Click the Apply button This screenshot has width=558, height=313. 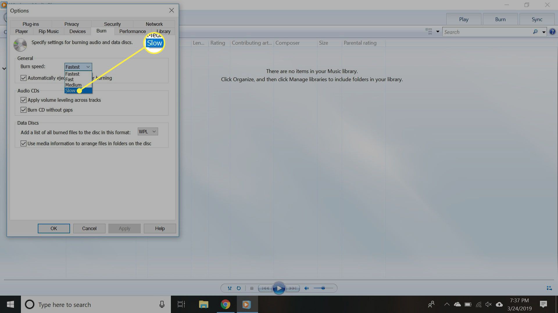[x=125, y=229]
